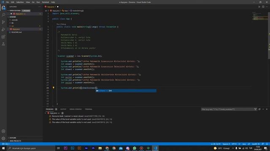Click UTF-8 encoding status item
This screenshot has width=270, height=151.
pos(234,144)
